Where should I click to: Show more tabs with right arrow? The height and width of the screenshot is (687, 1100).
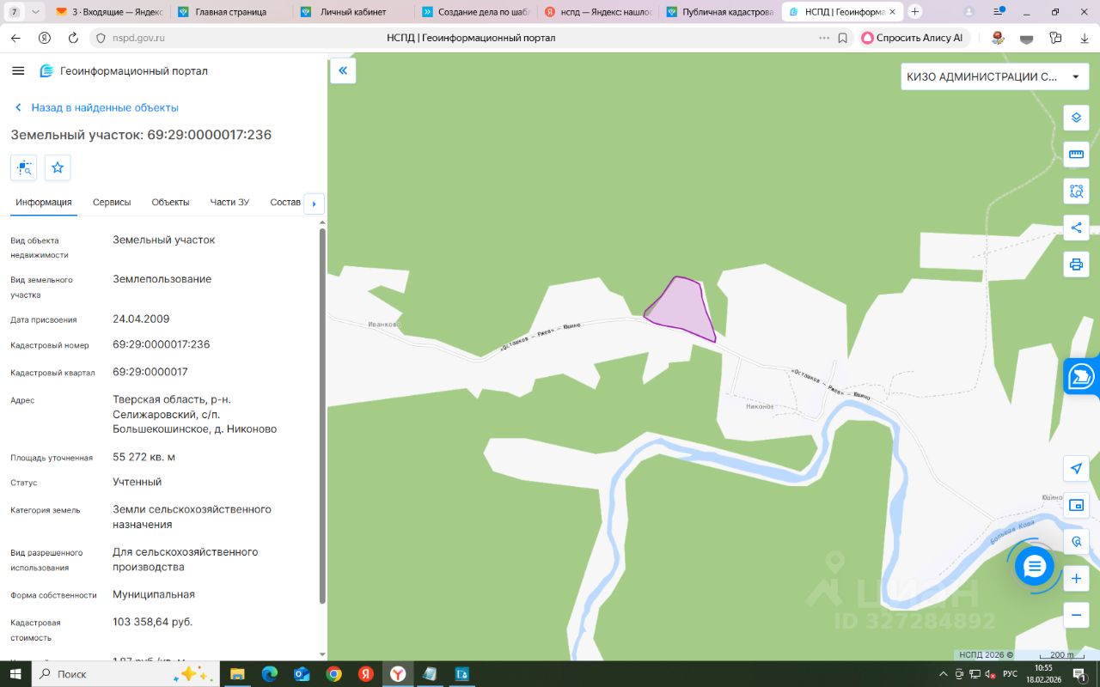coord(314,204)
